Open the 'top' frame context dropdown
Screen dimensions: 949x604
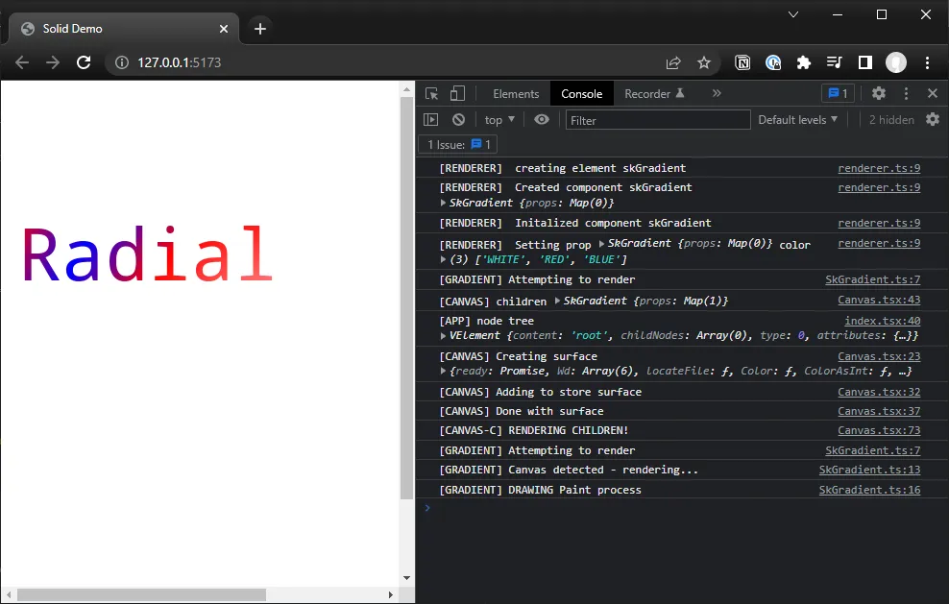(499, 119)
